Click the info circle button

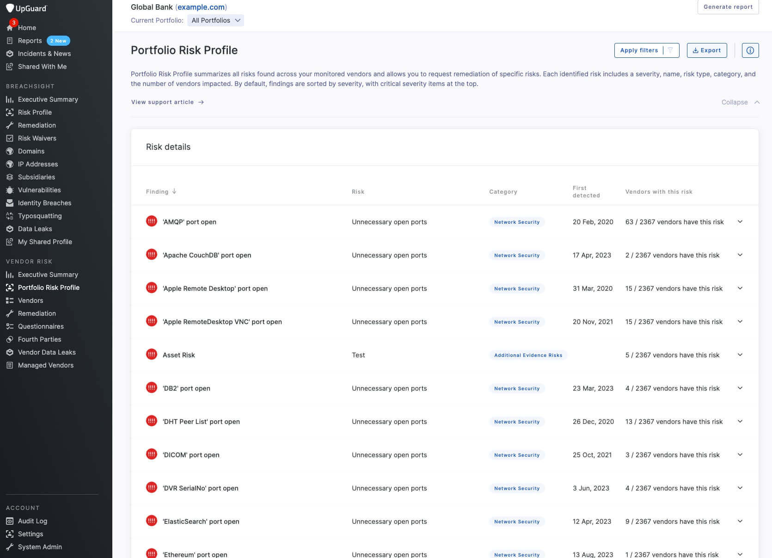click(750, 50)
